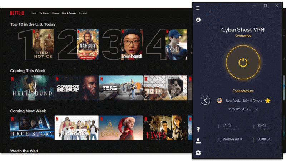Expand the server list with back arrow

click(205, 101)
